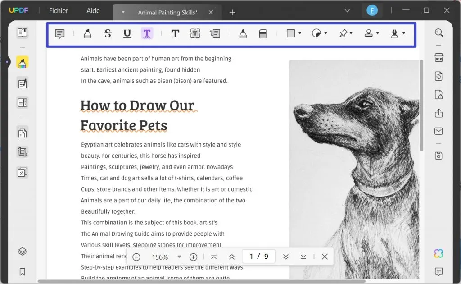Select the Pencil drawing tool
This screenshot has height=284, width=461.
(x=244, y=33)
